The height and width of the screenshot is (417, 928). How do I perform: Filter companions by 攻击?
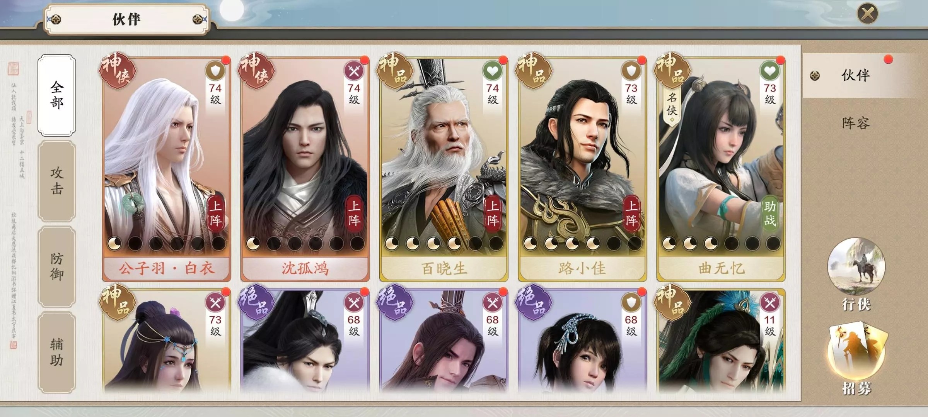(x=57, y=181)
